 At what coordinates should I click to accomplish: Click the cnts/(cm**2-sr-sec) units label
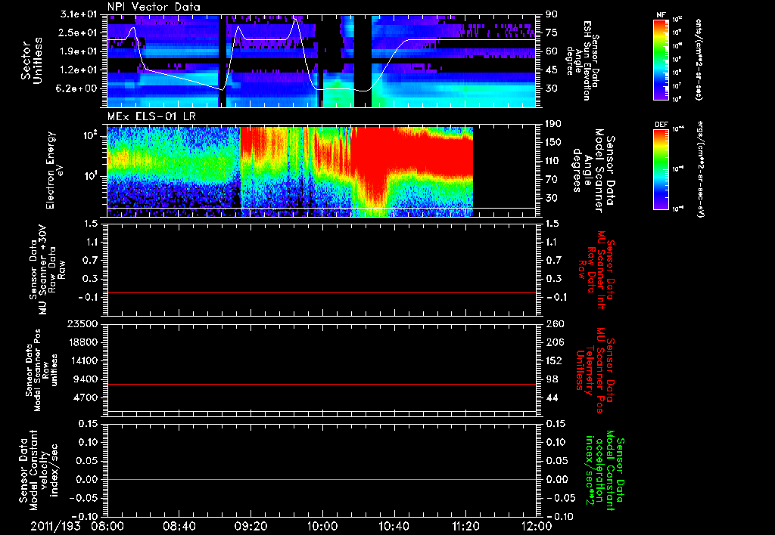point(699,59)
